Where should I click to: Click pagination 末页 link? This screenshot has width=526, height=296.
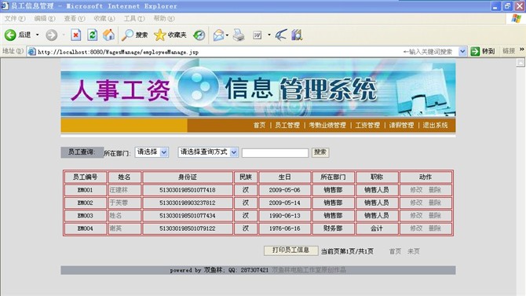coord(414,251)
